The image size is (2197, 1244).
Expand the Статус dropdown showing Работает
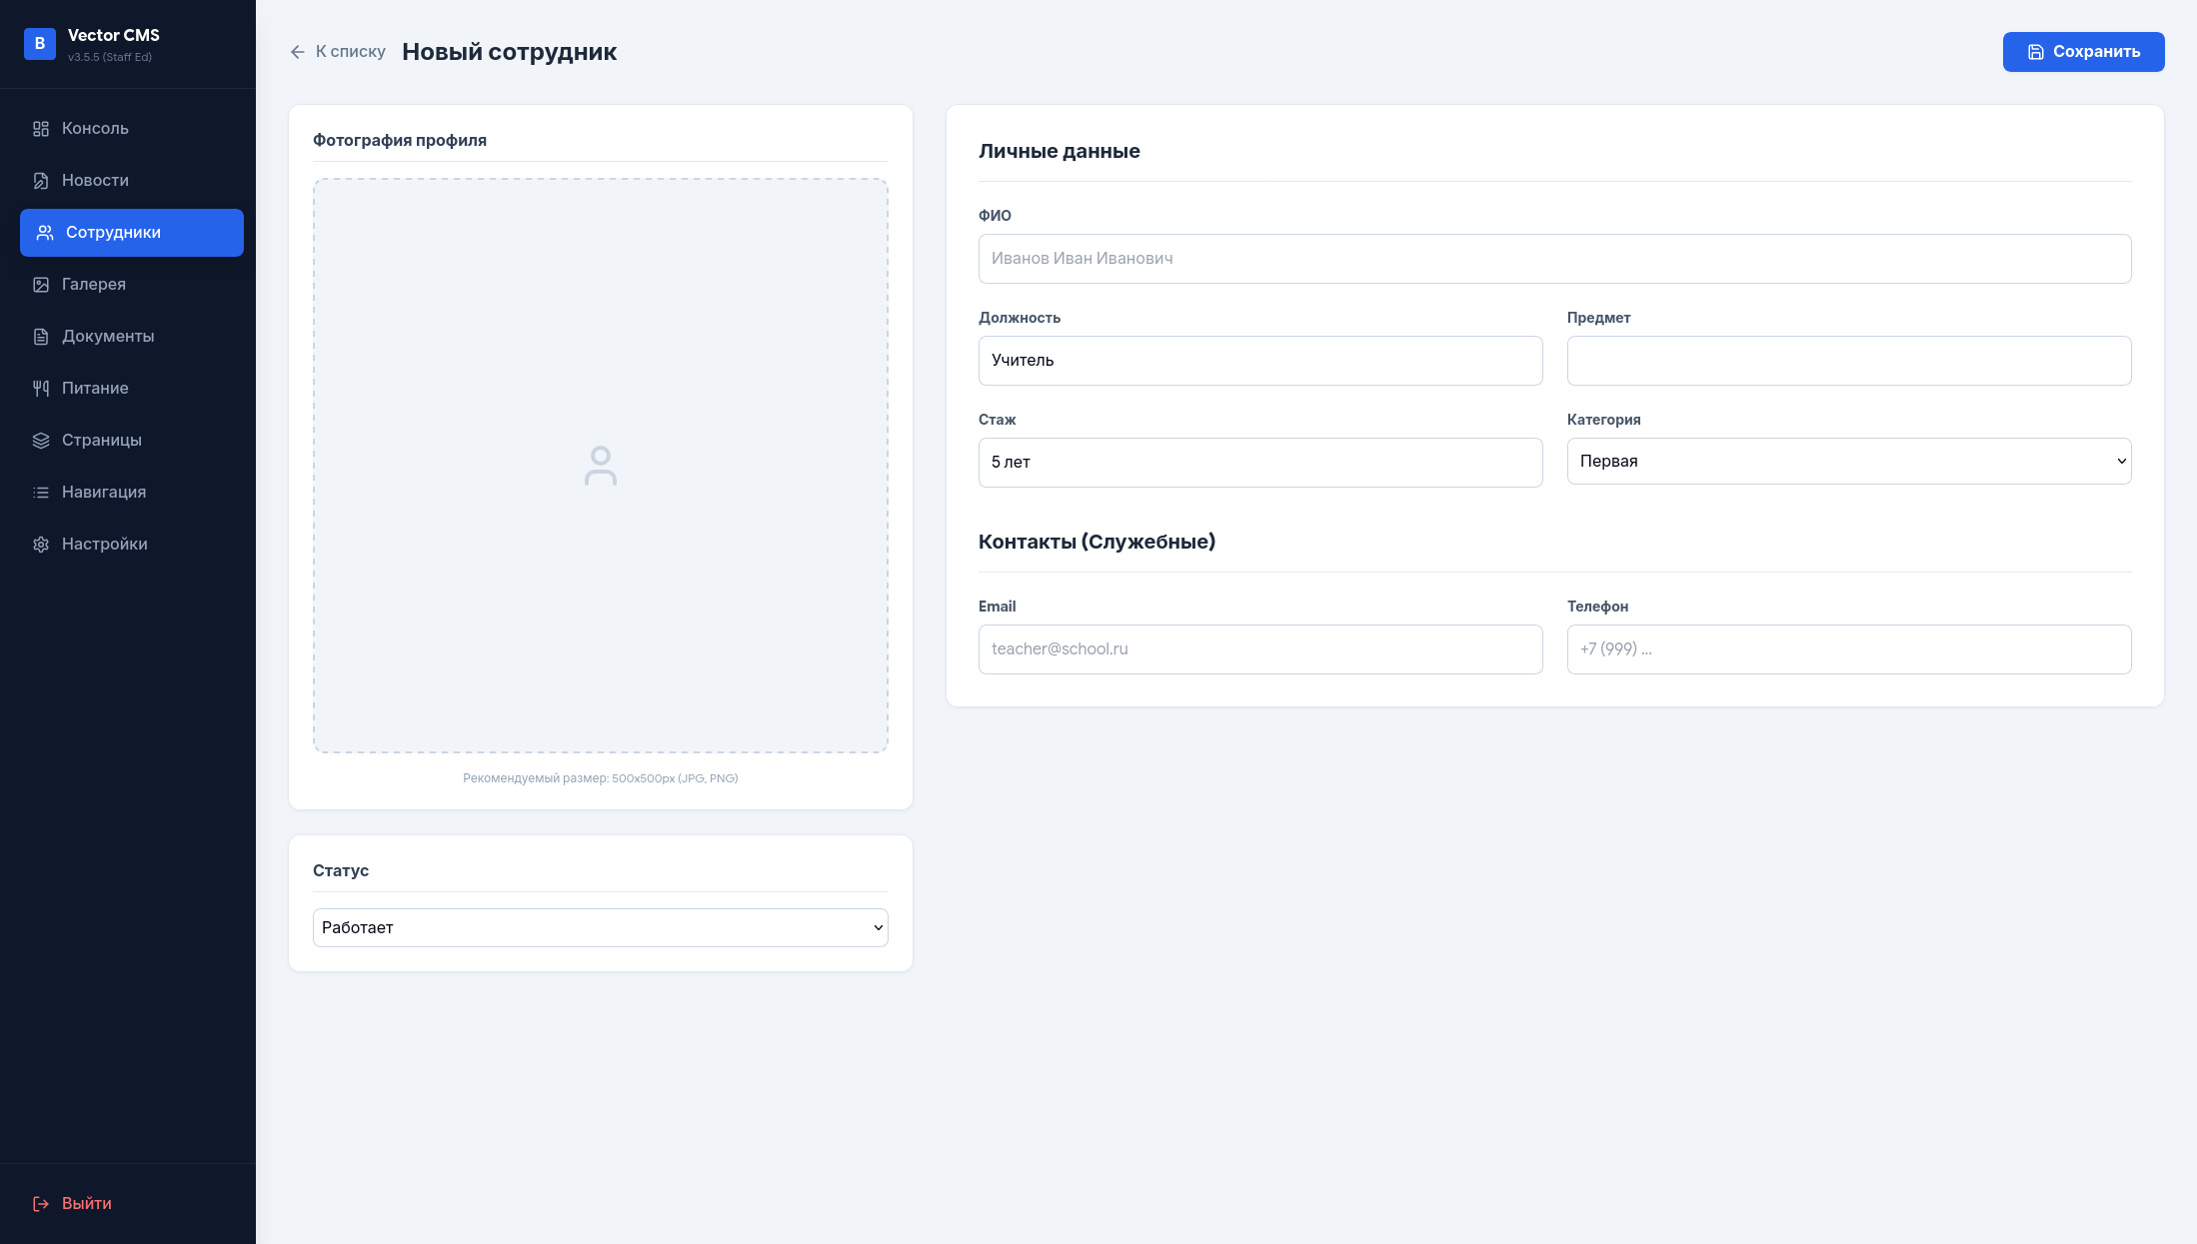pos(600,928)
